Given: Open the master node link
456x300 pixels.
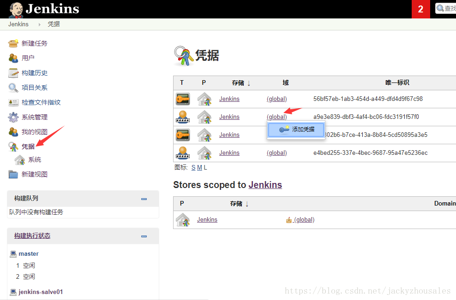Looking at the screenshot, I should (29, 254).
